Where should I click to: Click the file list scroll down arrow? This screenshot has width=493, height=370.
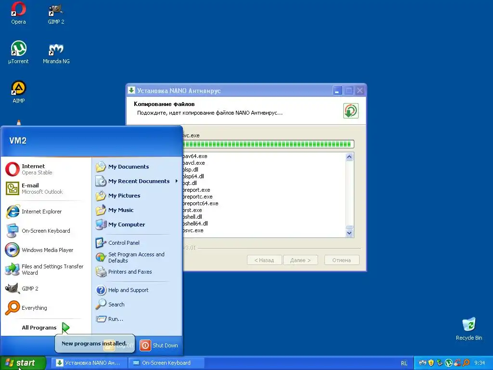(350, 233)
